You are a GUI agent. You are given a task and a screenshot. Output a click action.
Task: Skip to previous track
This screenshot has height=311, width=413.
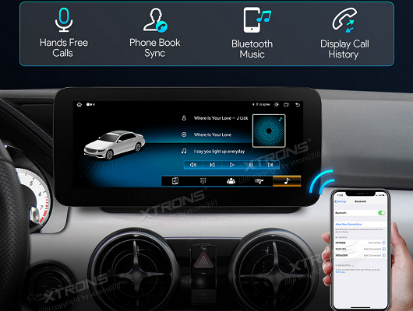pos(212,165)
